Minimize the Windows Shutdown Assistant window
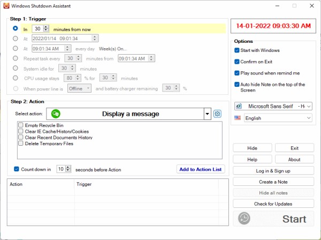 pyautogui.click(x=277, y=6)
